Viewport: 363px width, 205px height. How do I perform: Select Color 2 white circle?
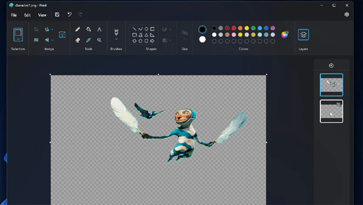[x=202, y=39]
